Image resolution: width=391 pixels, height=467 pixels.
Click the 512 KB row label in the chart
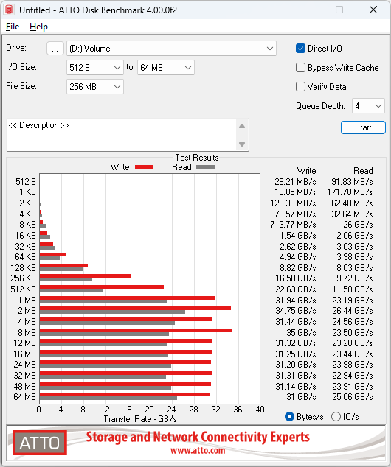23,289
